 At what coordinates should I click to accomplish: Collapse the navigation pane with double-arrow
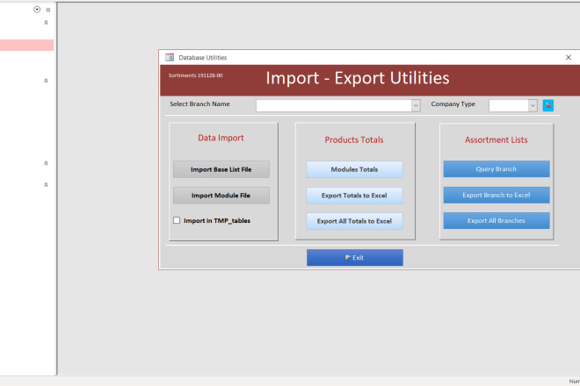(47, 10)
